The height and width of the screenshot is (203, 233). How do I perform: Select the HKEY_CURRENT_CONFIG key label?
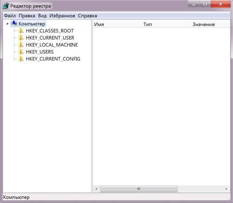coord(53,59)
